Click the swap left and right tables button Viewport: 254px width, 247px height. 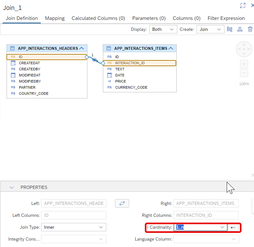coord(122,203)
